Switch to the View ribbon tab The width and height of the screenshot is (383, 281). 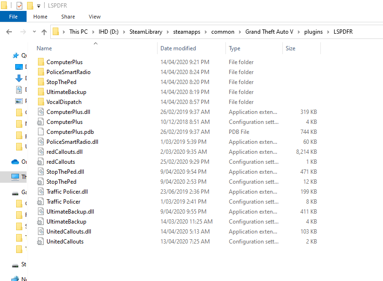point(94,17)
